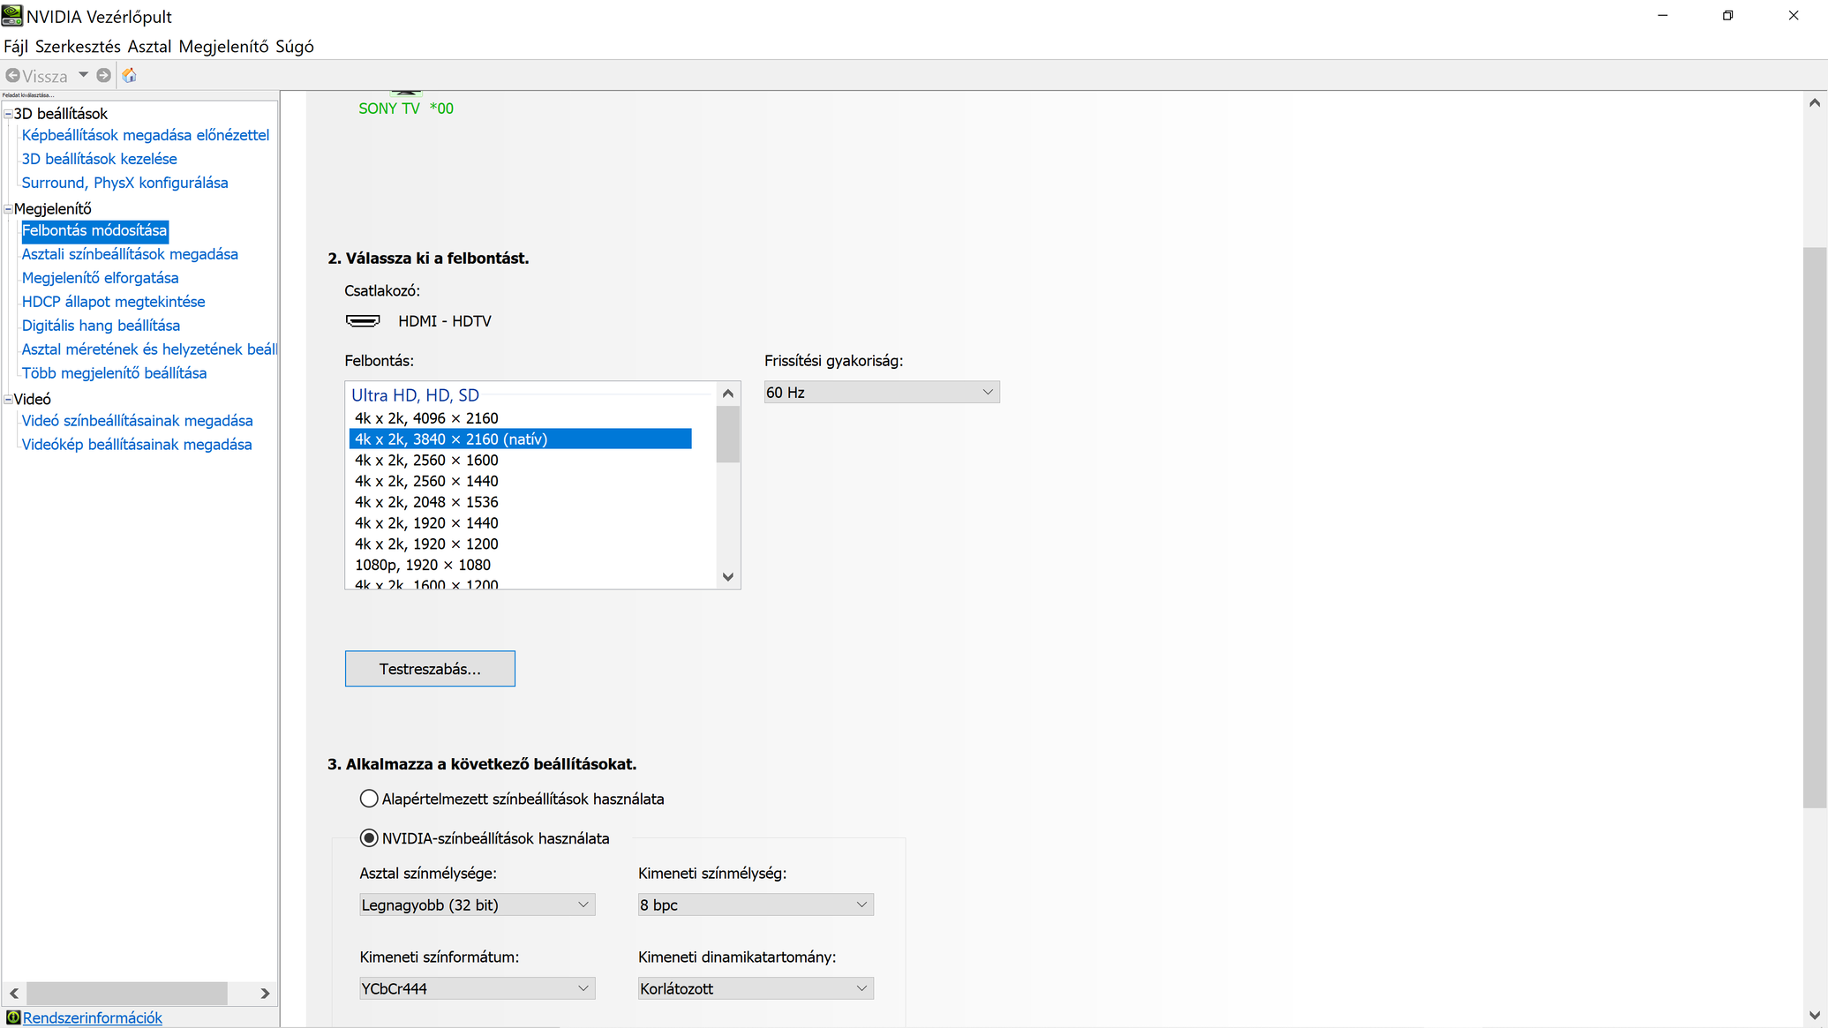Open the Frissítési gyakoriság 60 Hz dropdown
Image resolution: width=1828 pixels, height=1028 pixels.
click(882, 393)
